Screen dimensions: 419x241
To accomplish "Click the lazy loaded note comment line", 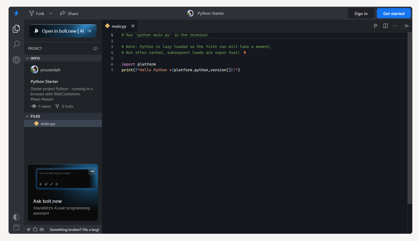I will pyautogui.click(x=196, y=47).
